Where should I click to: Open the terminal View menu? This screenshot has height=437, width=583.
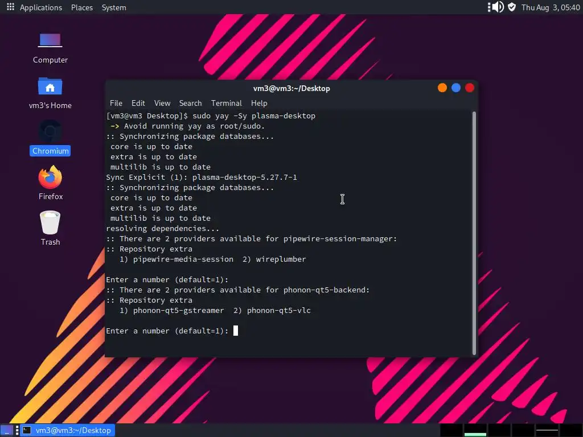coord(162,104)
